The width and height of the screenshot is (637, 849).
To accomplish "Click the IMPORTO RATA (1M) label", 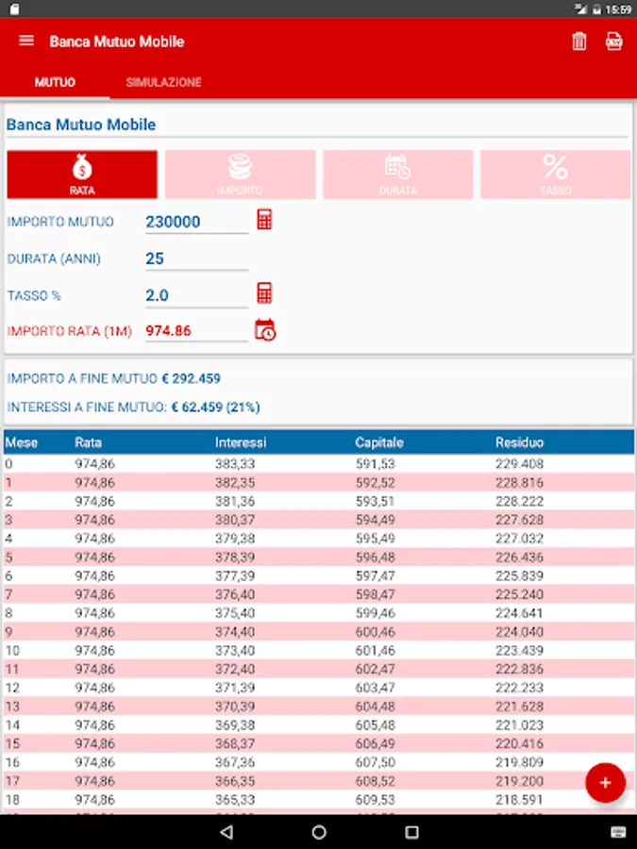I will [69, 331].
